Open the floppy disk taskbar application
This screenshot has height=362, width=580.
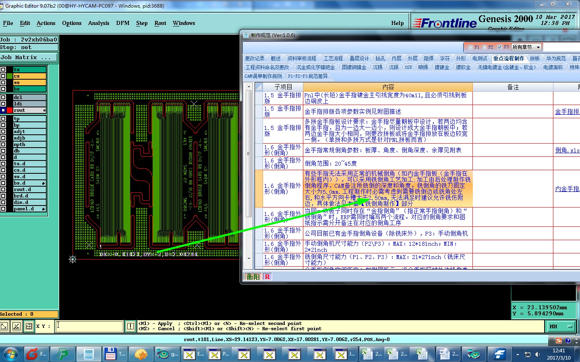(115, 354)
